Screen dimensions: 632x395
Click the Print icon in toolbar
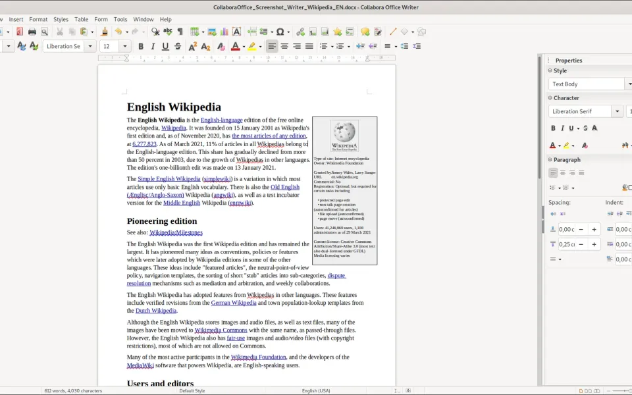coord(32,32)
